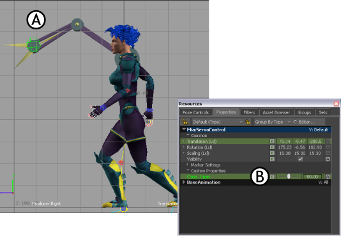The image size is (341, 236).
Task: Click the Translation Y value -9.47
Action: pyautogui.click(x=299, y=142)
